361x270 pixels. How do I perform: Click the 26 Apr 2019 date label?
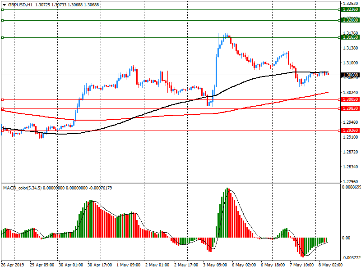pos(13,265)
